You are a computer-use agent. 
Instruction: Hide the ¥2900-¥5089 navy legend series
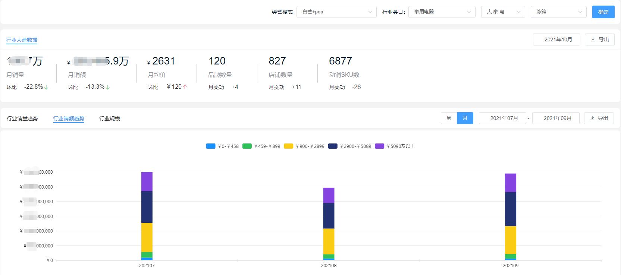click(x=333, y=146)
